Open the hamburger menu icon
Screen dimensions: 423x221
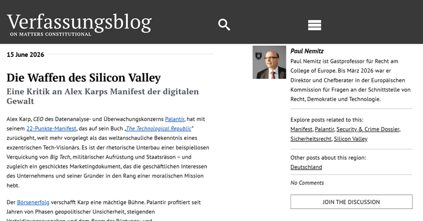point(314,25)
